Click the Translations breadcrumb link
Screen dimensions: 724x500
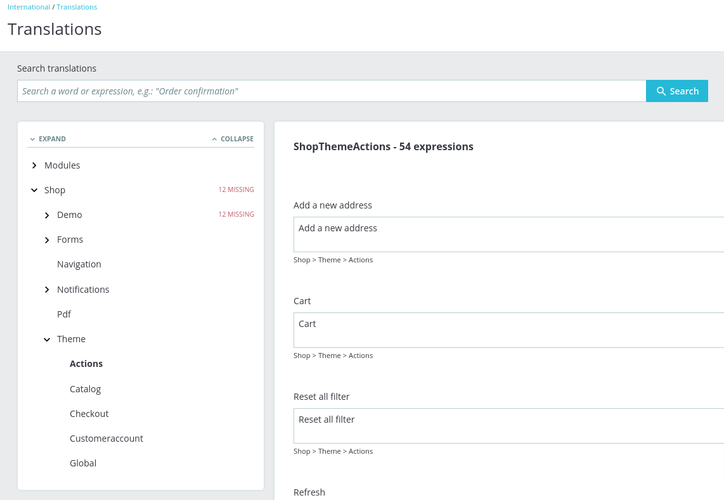point(77,6)
